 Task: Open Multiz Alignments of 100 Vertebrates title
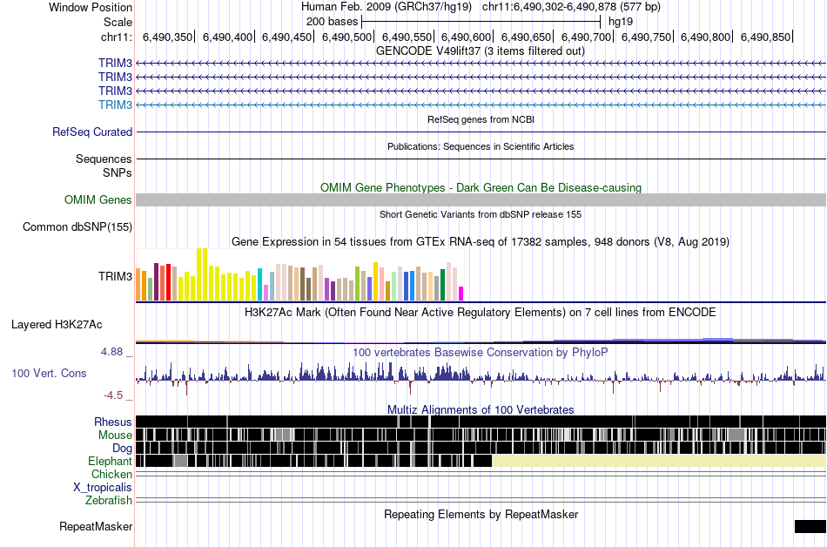(481, 410)
